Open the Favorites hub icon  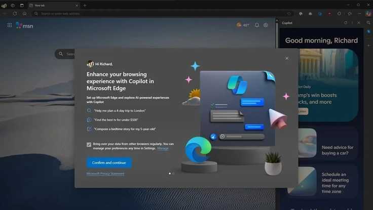click(350, 14)
